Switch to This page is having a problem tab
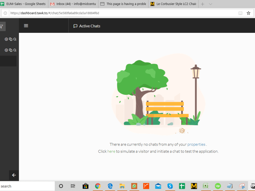Image resolution: width=255 pixels, height=191 pixels. (x=123, y=4)
